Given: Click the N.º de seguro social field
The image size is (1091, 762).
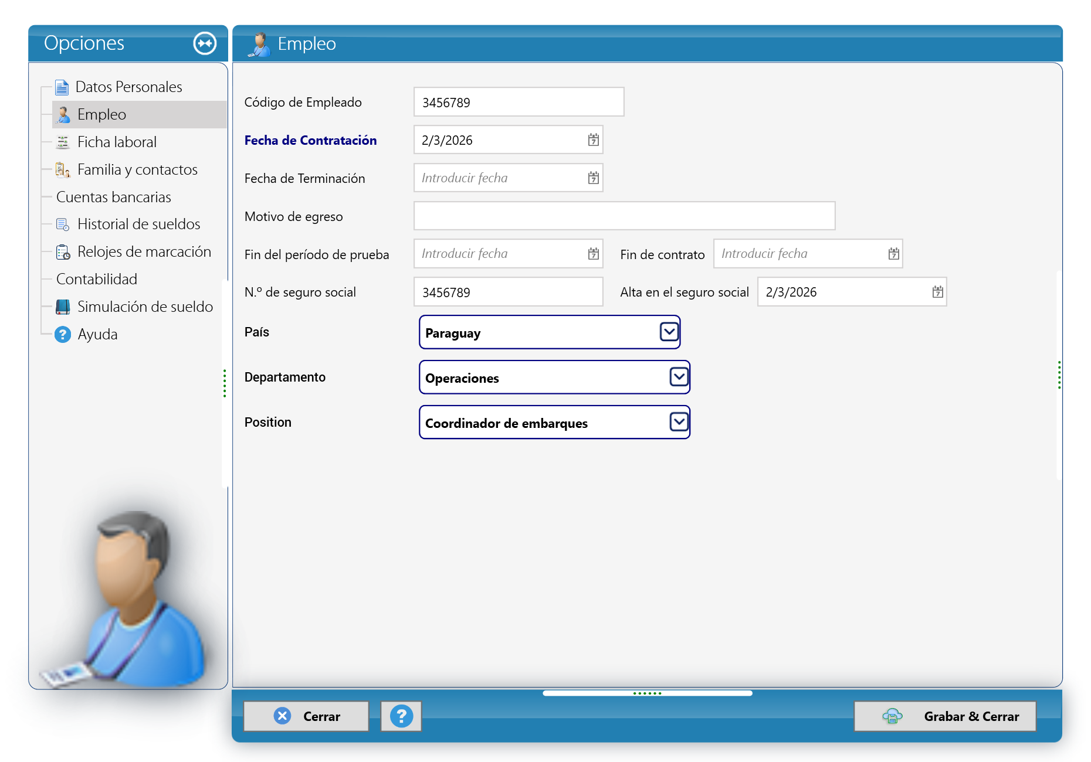Looking at the screenshot, I should [508, 292].
